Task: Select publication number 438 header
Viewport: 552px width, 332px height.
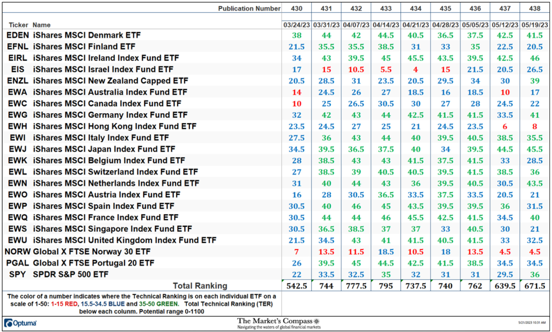Action: (535, 8)
